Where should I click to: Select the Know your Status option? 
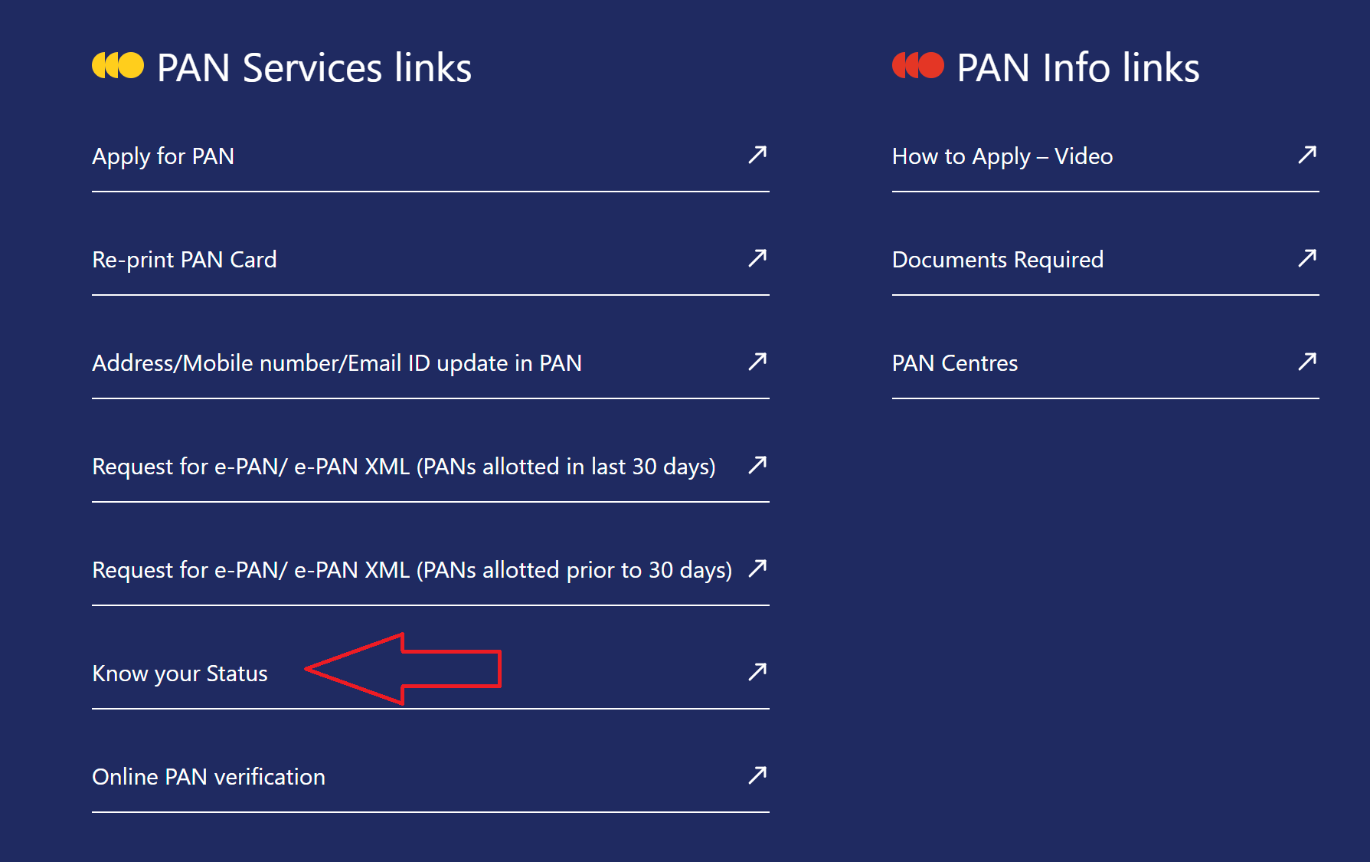(179, 674)
